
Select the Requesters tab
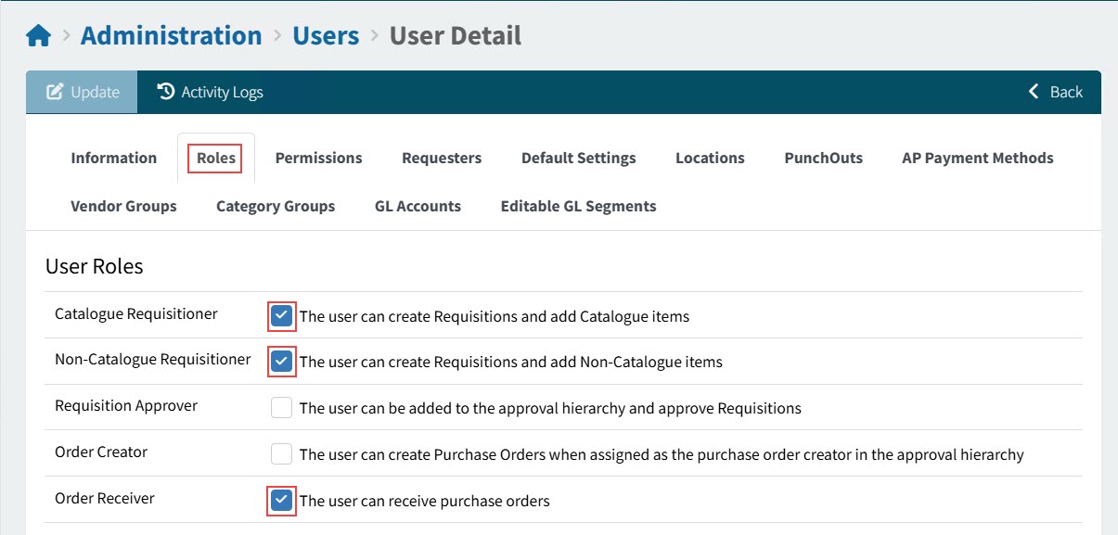click(x=442, y=158)
